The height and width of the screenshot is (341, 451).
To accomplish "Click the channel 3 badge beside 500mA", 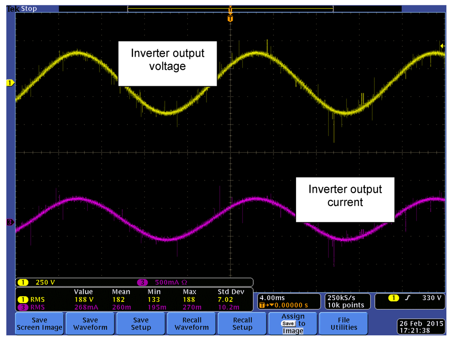I will click(x=142, y=282).
